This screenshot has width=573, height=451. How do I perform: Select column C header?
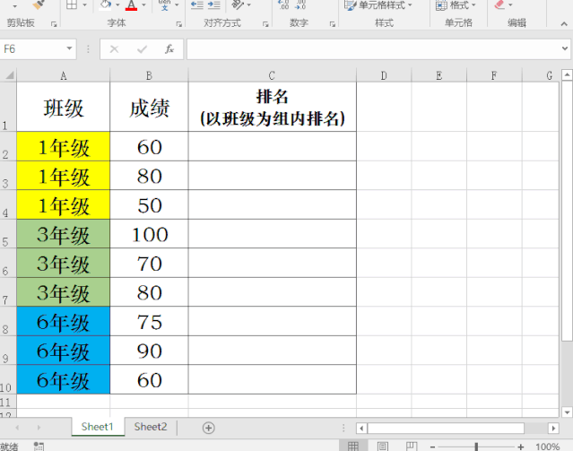pos(272,75)
